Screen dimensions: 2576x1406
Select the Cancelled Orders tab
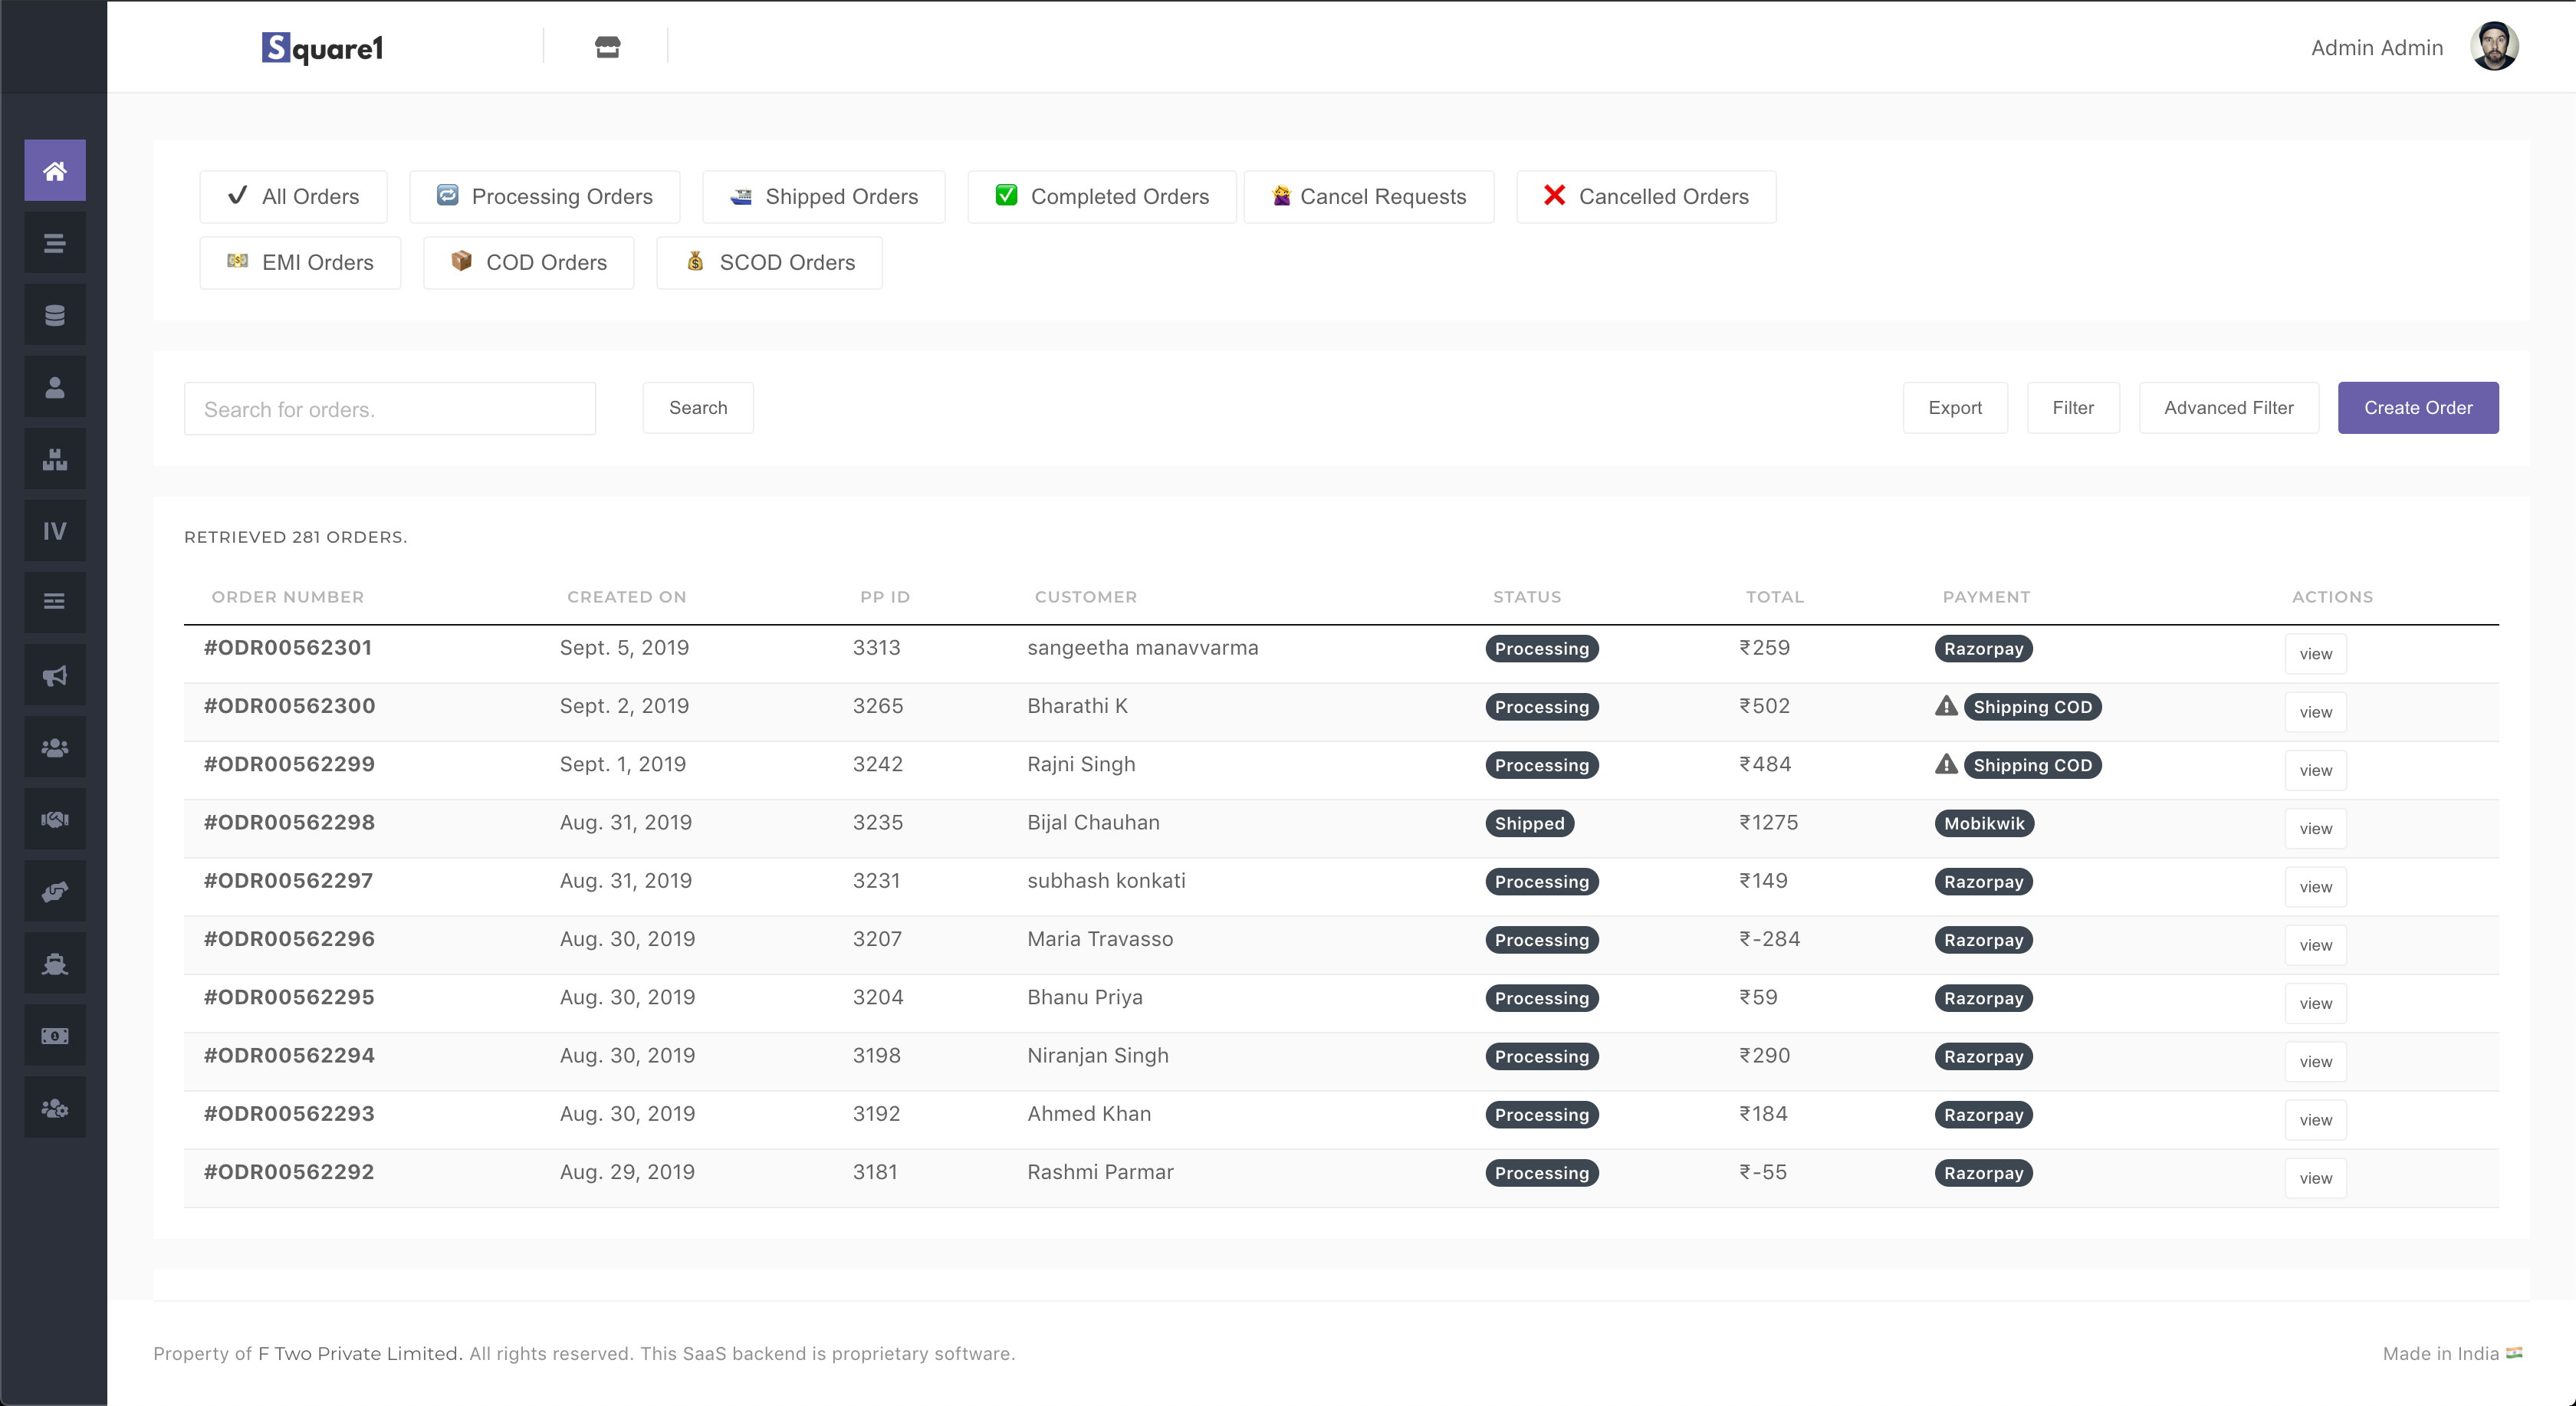[x=1646, y=196]
